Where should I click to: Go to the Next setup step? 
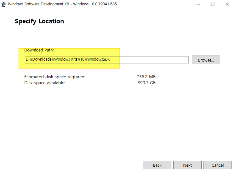[x=187, y=165]
